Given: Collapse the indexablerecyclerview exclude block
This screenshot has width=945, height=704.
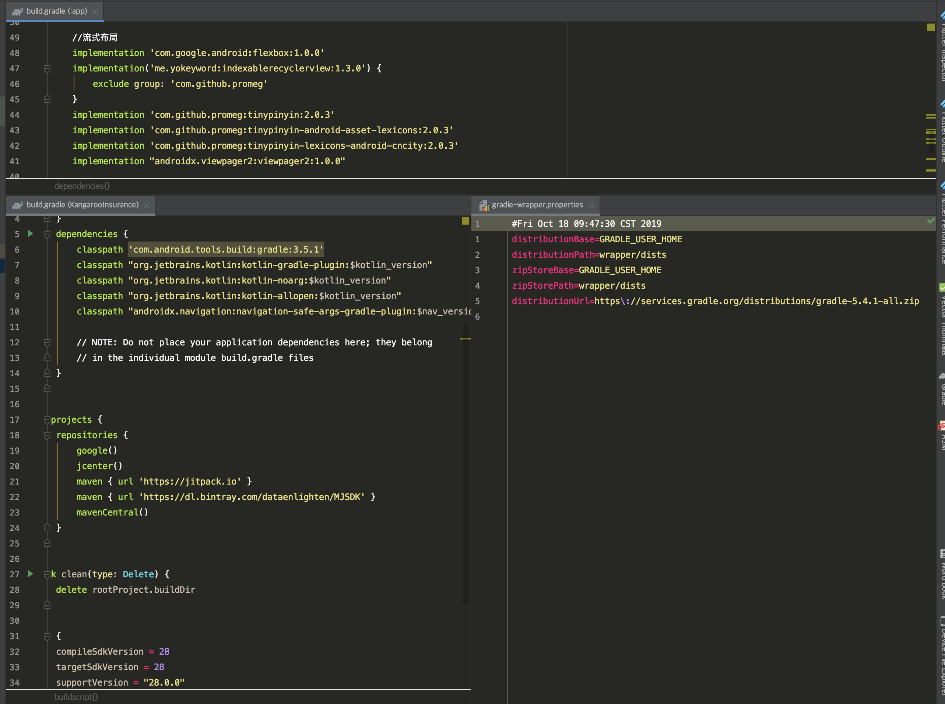Looking at the screenshot, I should [47, 68].
